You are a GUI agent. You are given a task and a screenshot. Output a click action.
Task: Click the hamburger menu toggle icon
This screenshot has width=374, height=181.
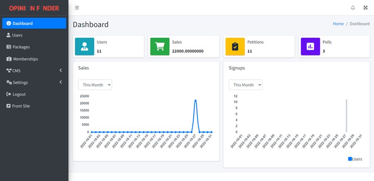coord(77,7)
